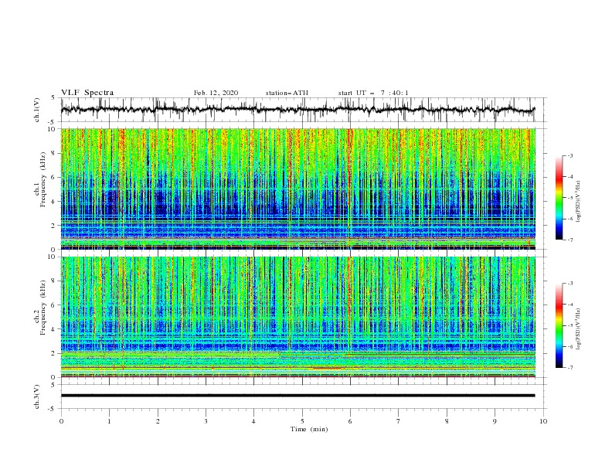Click the 'ch.1(V)' waveform axis label
The image size is (612, 473).
[x=37, y=110]
